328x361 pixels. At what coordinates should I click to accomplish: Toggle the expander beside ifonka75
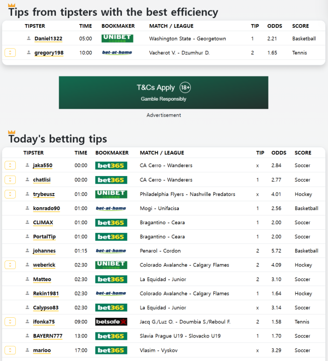click(10, 322)
